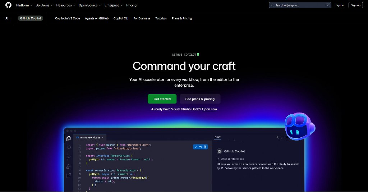Screen dimensions: 368x192
Task: Click chat undo arrow icon
Action: click(278, 137)
